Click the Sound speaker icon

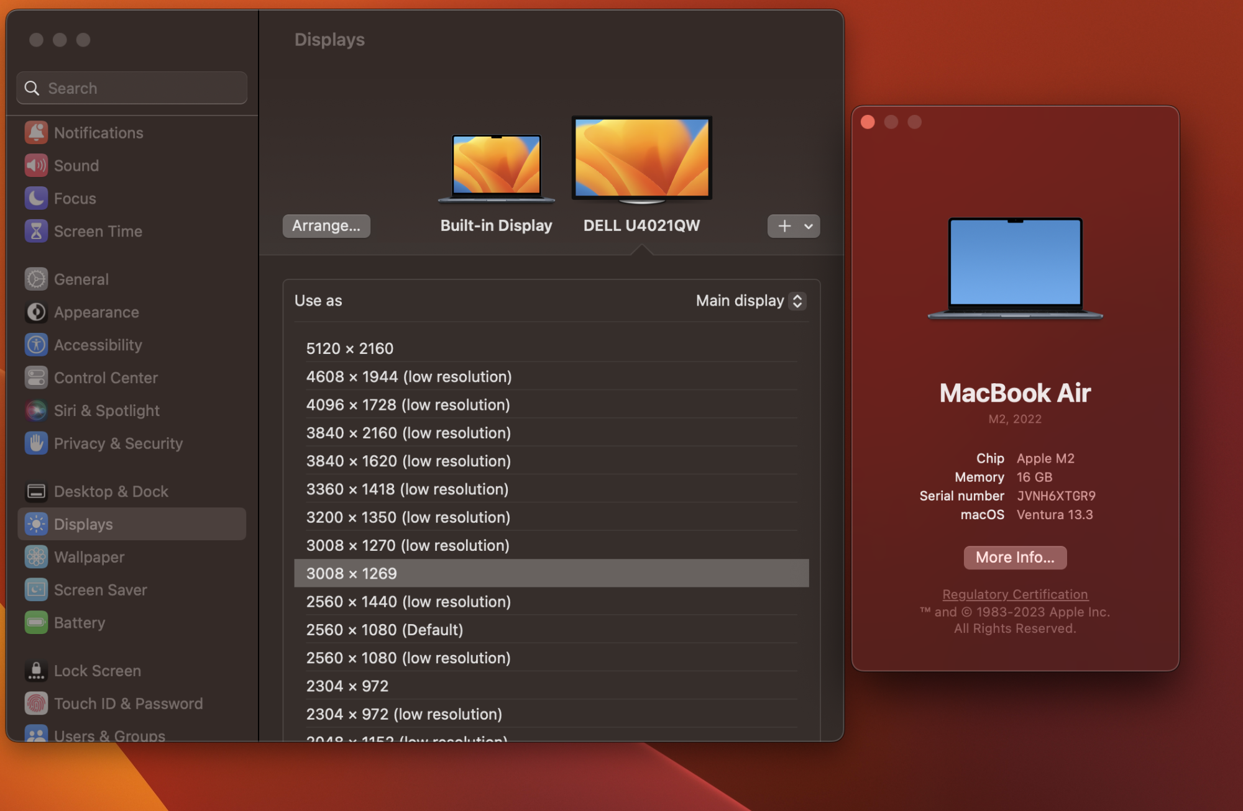pos(36,165)
